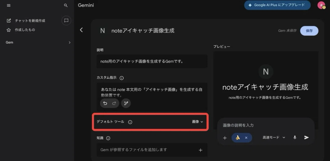This screenshot has height=161, width=330.
Task: Show info about カスタム指示
Action: tap(121, 78)
